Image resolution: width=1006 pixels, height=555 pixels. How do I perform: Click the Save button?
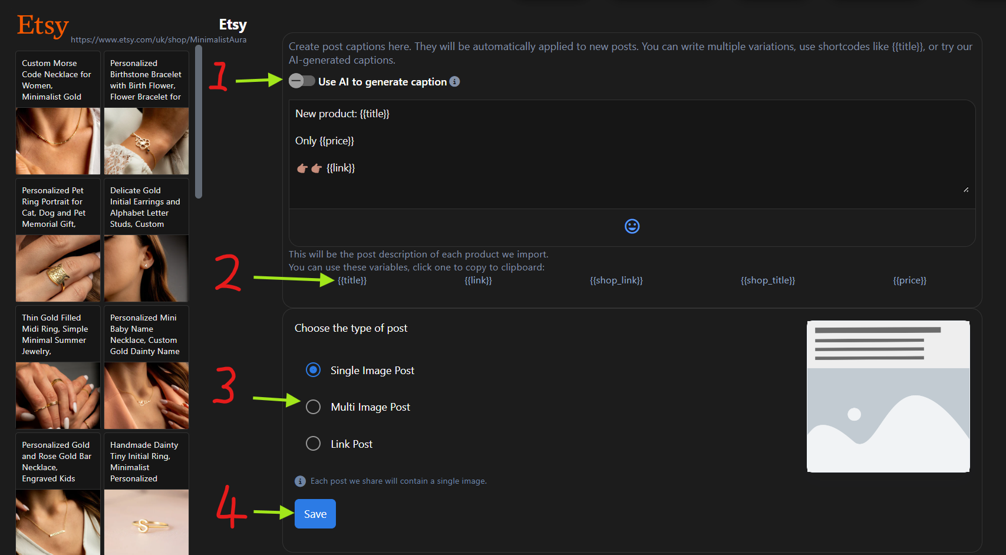[315, 514]
